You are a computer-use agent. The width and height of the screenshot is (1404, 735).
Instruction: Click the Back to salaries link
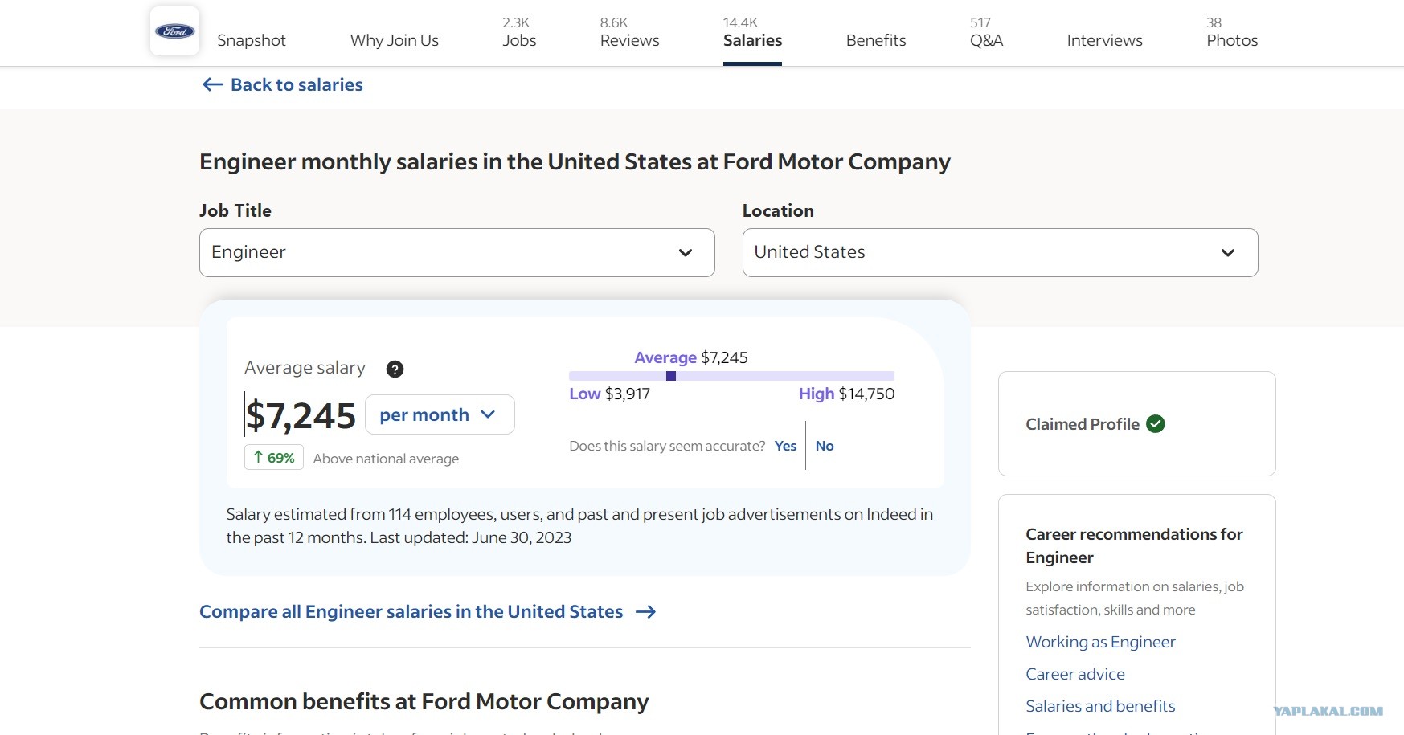(x=297, y=84)
